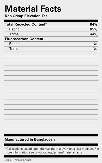Click the Material Facts heading
This screenshot has height=163, width=102.
pos(33,9)
